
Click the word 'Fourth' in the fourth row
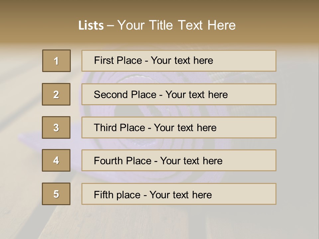pyautogui.click(x=107, y=161)
